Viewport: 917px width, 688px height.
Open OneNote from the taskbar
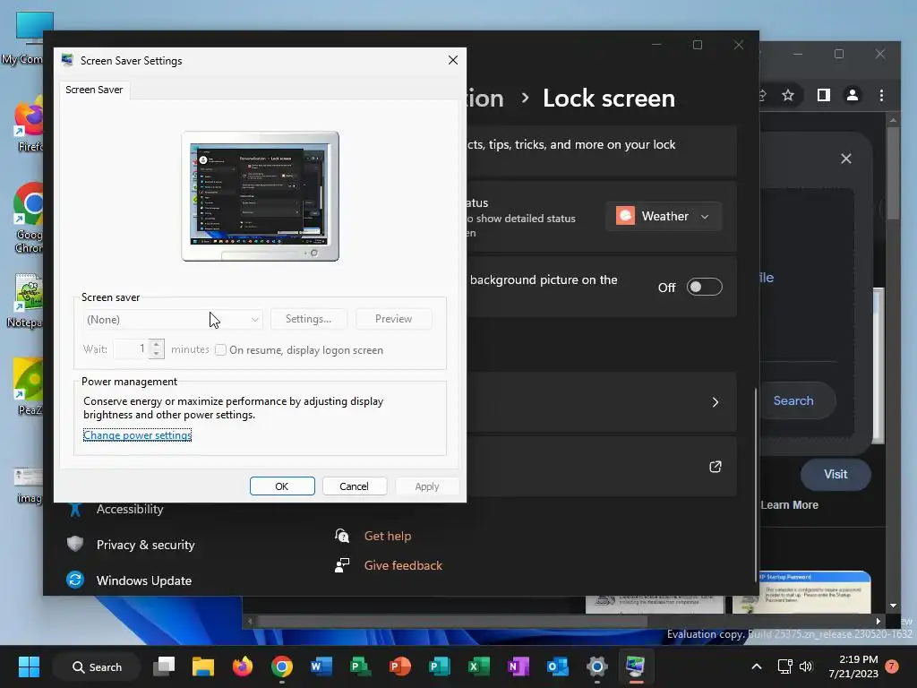pos(518,666)
